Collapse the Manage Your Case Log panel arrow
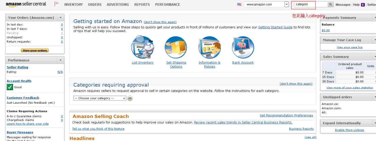 tap(375, 40)
